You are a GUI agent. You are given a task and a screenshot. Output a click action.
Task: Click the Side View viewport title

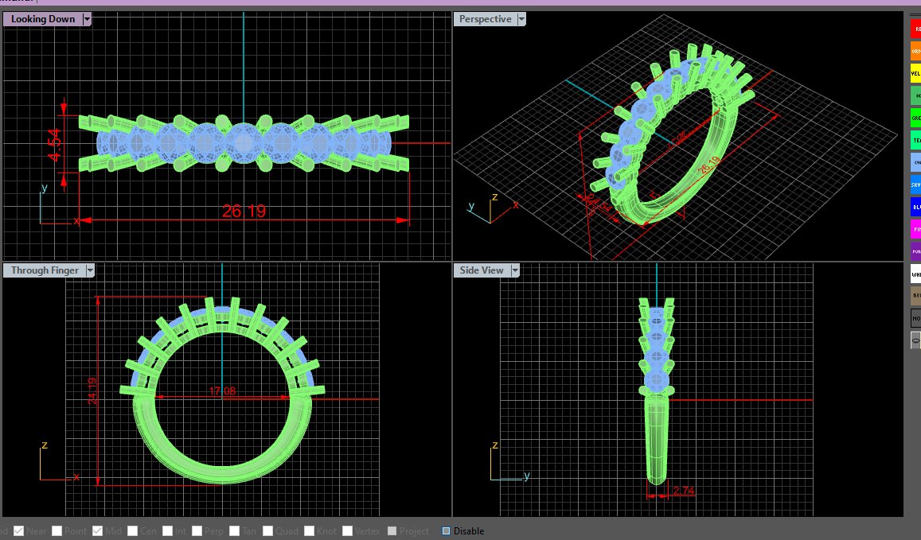coord(482,270)
